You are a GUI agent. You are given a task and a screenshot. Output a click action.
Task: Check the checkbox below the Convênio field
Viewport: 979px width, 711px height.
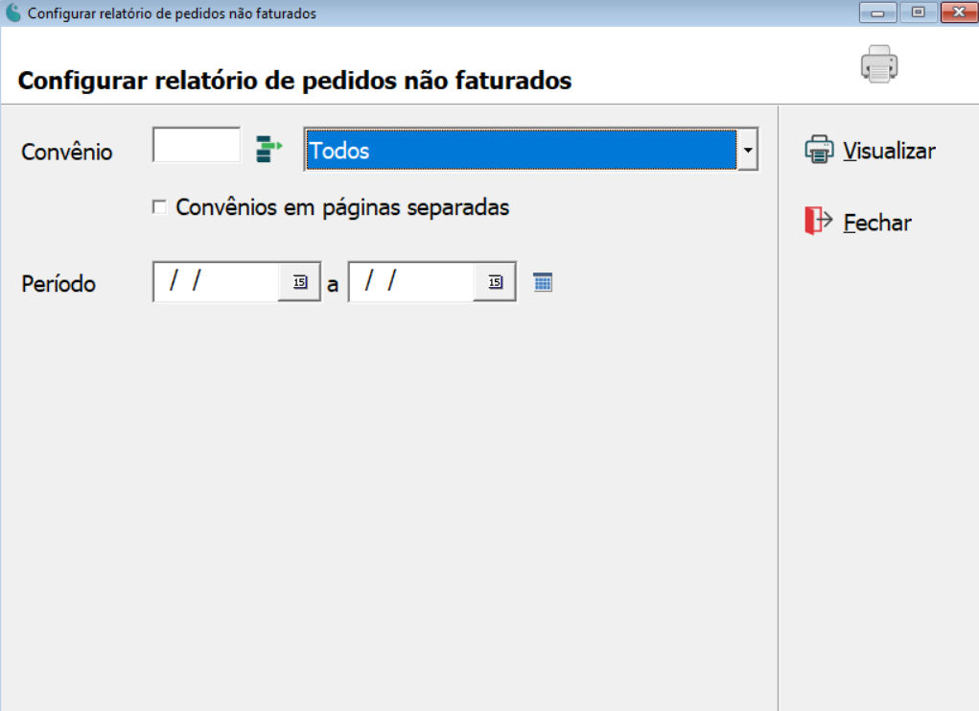[159, 206]
